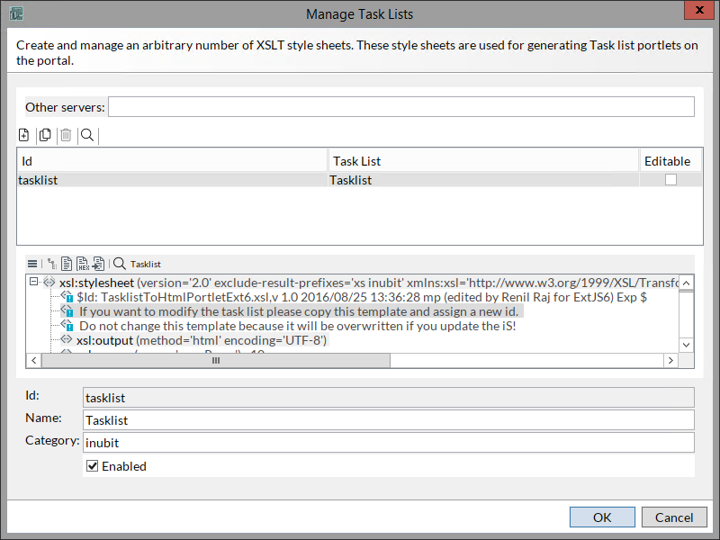Select the xsl:output tree node
The width and height of the screenshot is (720, 540).
pos(104,340)
